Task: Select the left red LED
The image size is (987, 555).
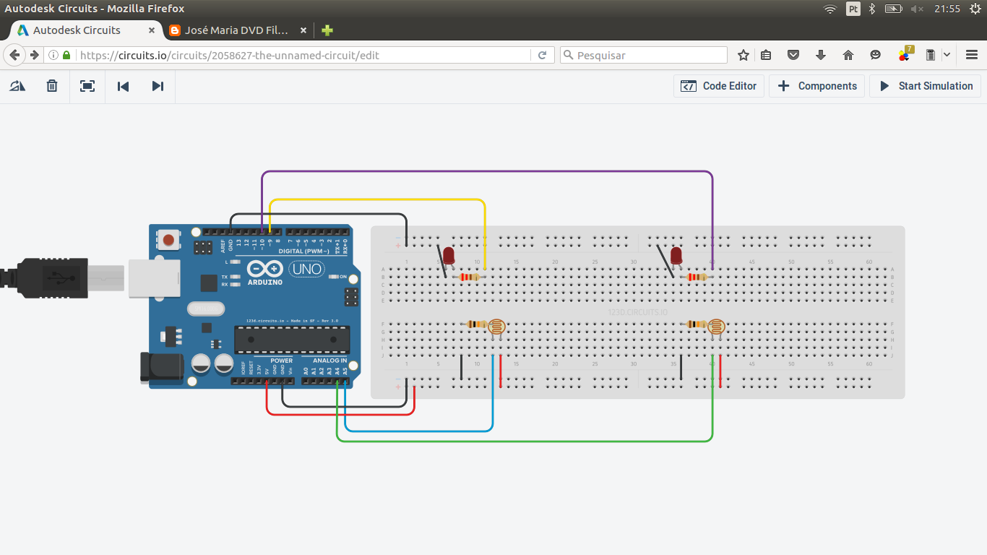Action: 449,255
